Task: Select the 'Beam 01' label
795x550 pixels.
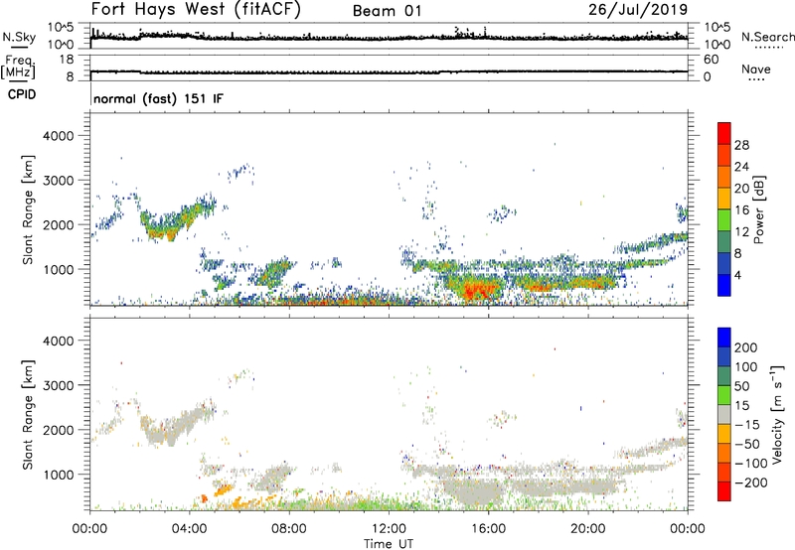Action: point(387,11)
